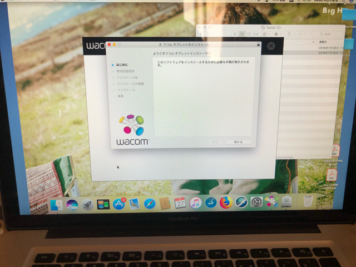Screen dimensions: 356x267
Task: Select the lower PDF file on the desktop
Action: pyautogui.click(x=332, y=175)
